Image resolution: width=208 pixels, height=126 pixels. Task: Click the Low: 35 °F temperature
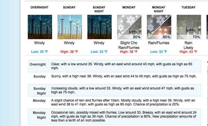pyautogui.click(x=40, y=52)
